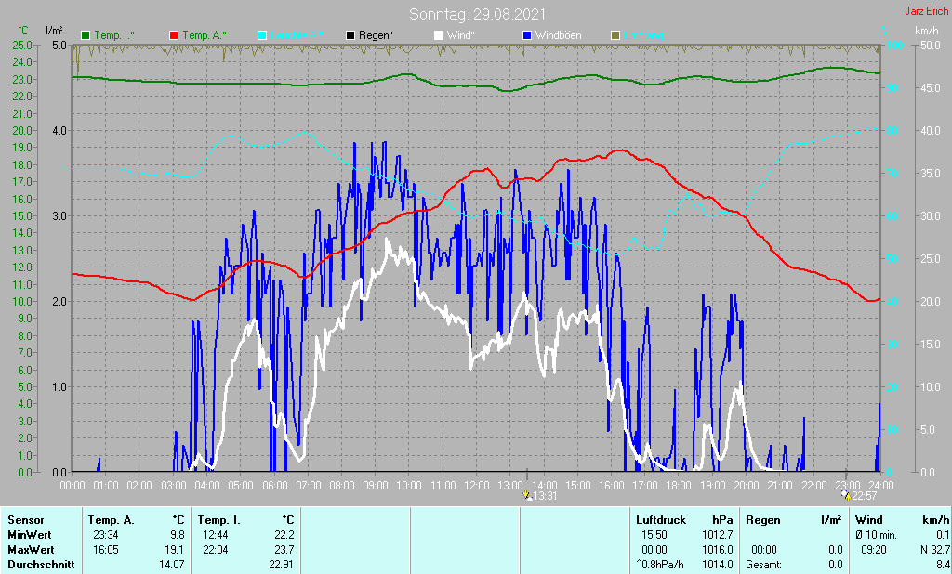Click the 'Sensor' table header

[x=26, y=521]
